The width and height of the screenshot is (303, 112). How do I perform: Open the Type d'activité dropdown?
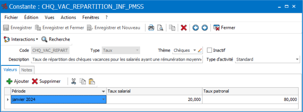(x=297, y=60)
